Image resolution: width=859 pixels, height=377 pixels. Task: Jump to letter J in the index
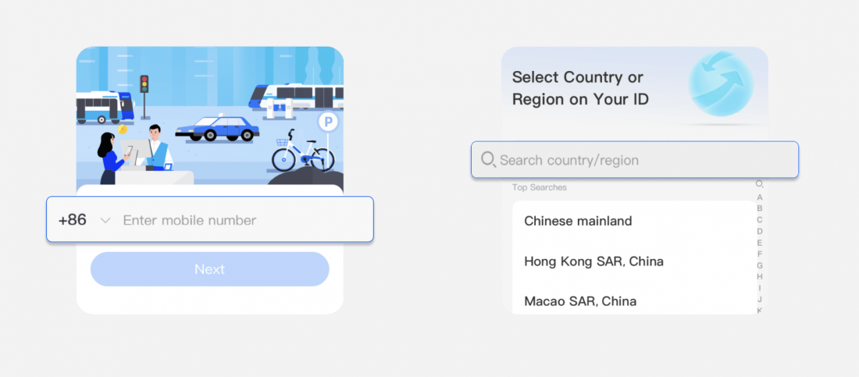760,299
